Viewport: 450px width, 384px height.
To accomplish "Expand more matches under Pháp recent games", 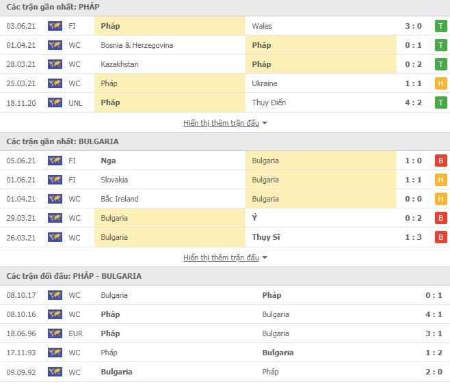I will click(222, 123).
